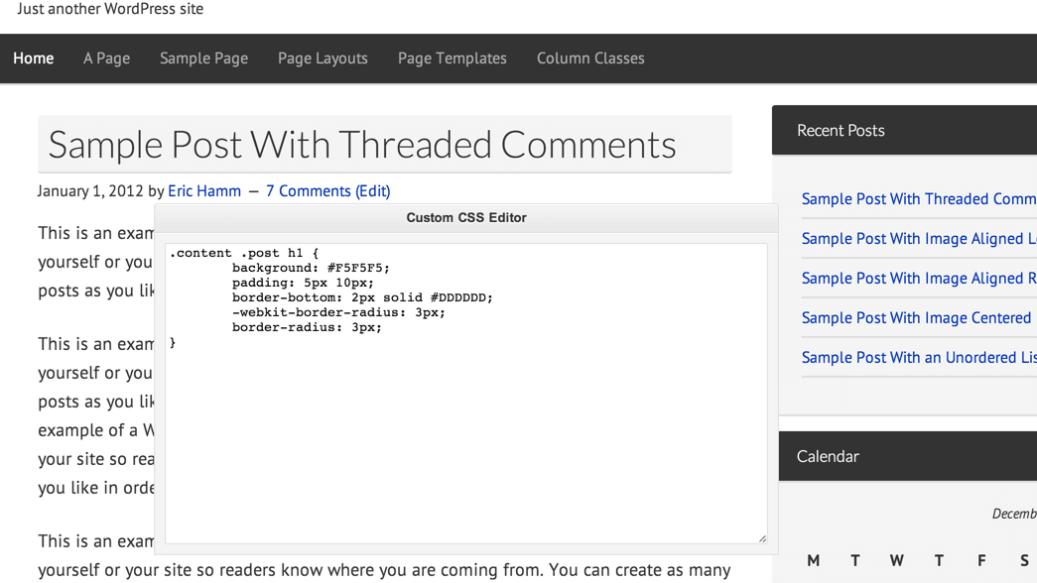Click the Calendar widget heading
The height and width of the screenshot is (583, 1037).
[828, 457]
